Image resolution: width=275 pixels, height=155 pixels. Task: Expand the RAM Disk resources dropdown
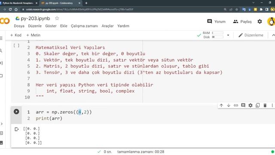(x=228, y=35)
